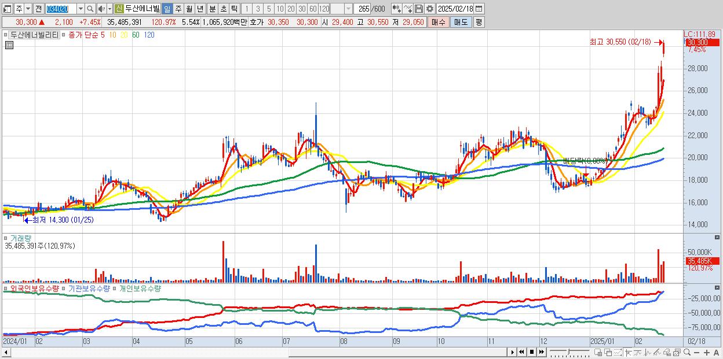This screenshot has height=359, width=723.
Task: Click the 두산에너빌리티 legend label
Action: point(34,35)
